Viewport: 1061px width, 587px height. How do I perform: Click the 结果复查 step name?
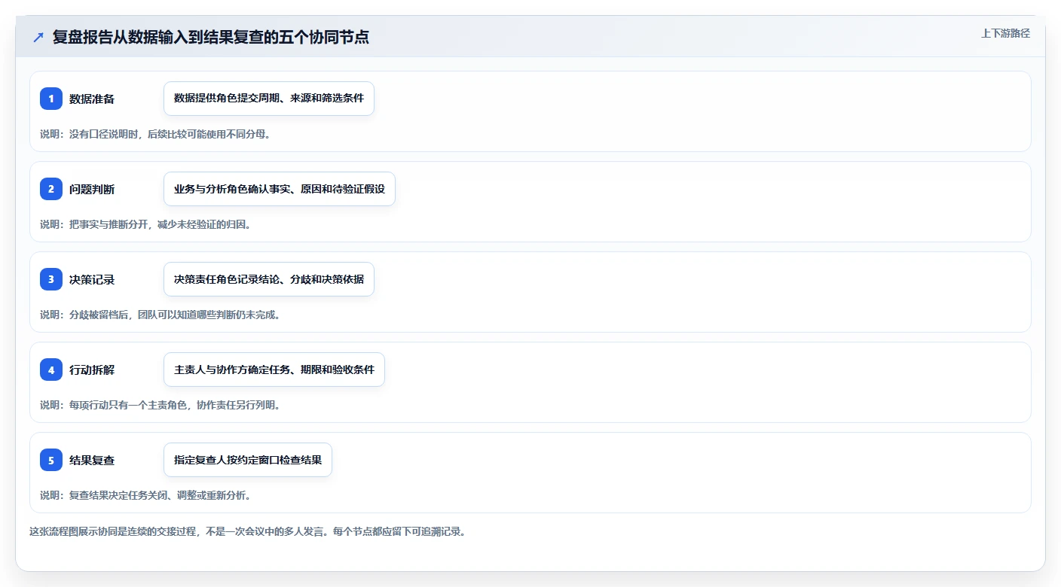tap(92, 460)
